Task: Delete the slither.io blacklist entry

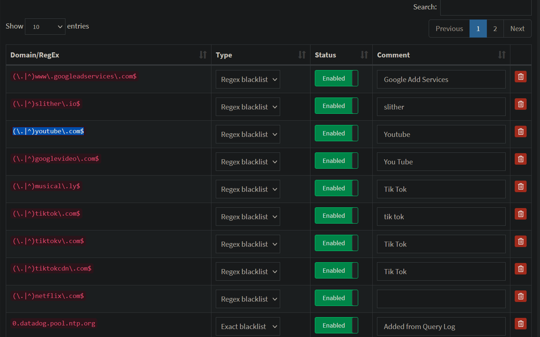Action: [x=520, y=104]
